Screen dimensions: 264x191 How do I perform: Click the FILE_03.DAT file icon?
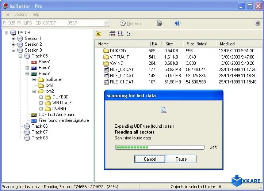click(106, 70)
